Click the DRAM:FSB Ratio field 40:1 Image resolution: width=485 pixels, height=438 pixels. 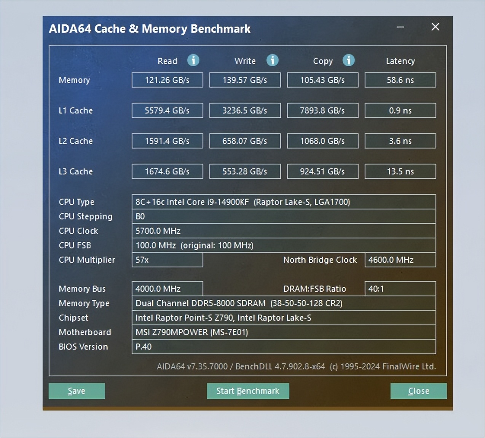pos(400,289)
